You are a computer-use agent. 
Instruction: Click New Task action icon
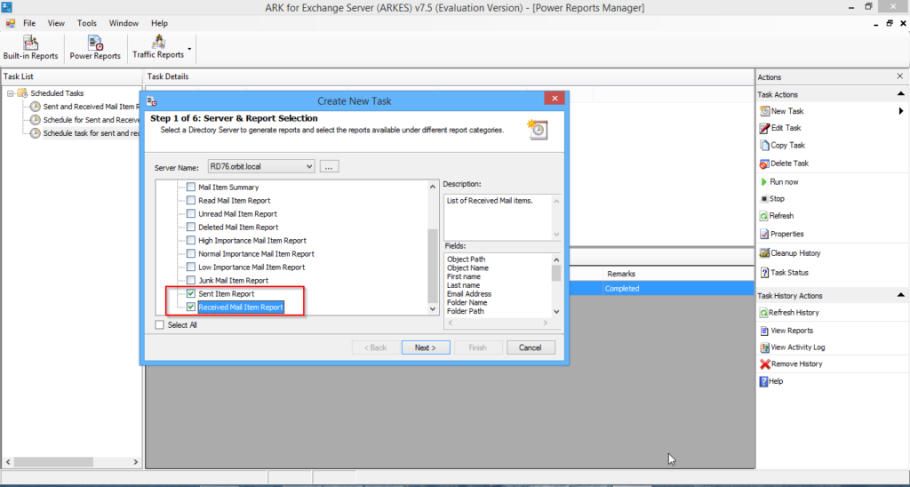(764, 111)
